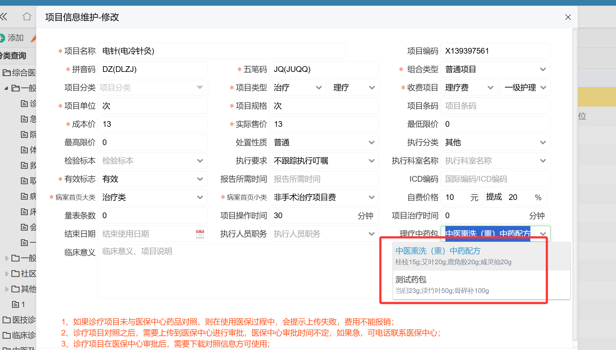The image size is (616, 350).
Task: Click the 医技诊 folder icon in sidebar
Action: point(7,320)
